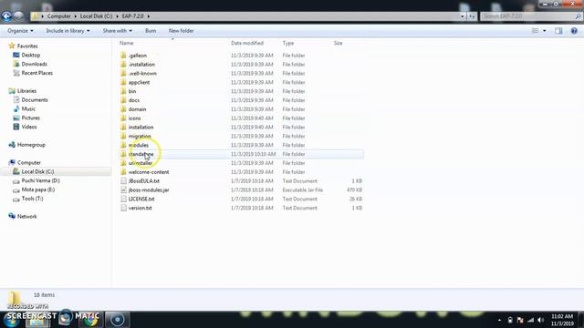Select the uninstaller folder name

[140, 163]
